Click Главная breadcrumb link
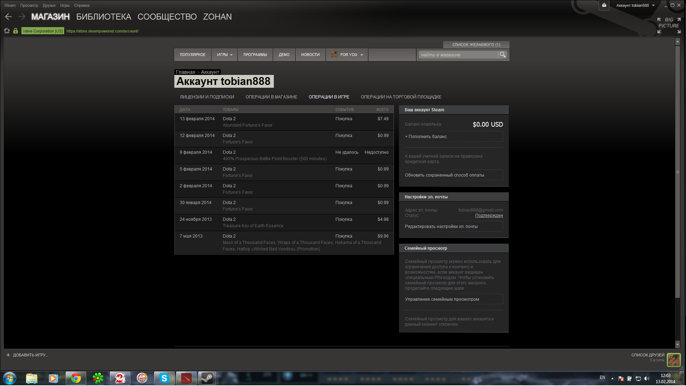686x386 pixels. [185, 72]
